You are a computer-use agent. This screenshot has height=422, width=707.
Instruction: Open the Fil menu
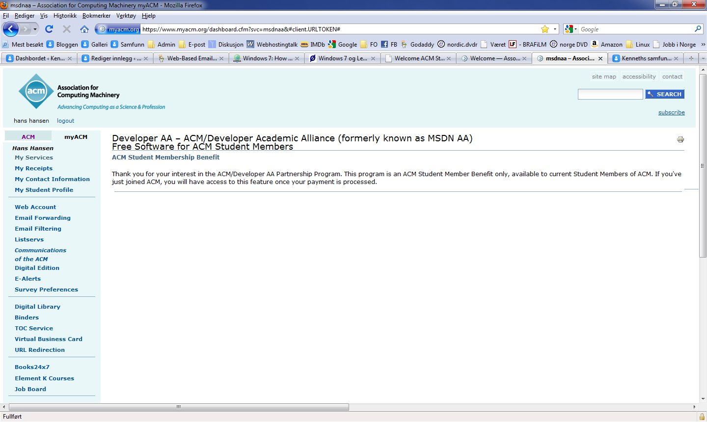click(x=6, y=16)
